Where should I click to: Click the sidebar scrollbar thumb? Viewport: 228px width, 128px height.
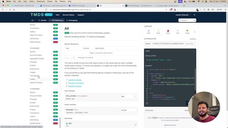pos(60,122)
